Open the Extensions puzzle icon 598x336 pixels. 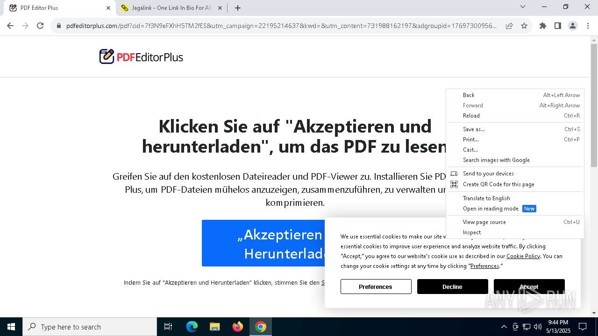[x=543, y=26]
